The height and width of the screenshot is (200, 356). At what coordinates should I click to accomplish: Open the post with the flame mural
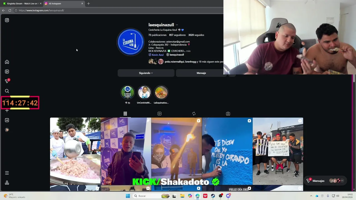(177, 151)
